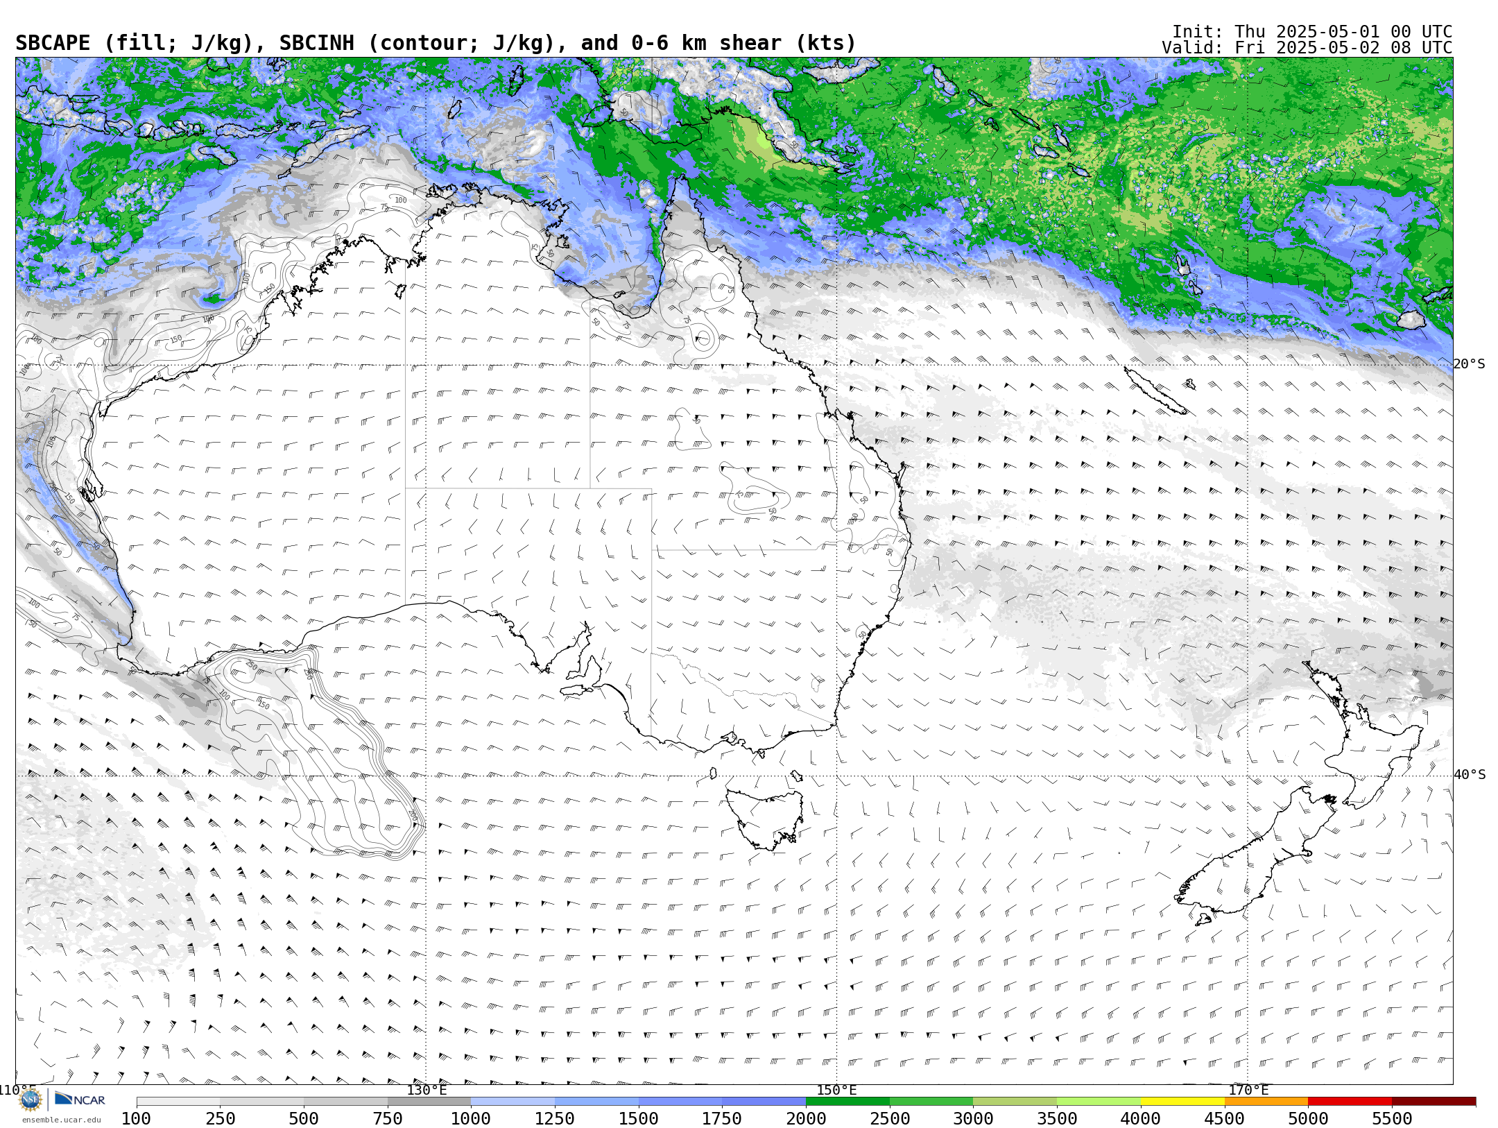Click the colorbar label 2000

[806, 1118]
